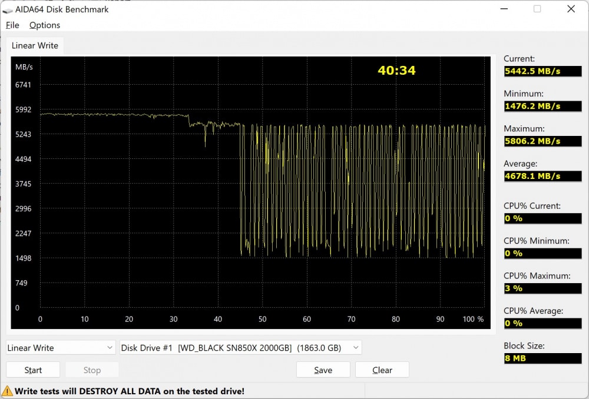
Task: Click the CPU% Maximum: label
Action: (537, 275)
